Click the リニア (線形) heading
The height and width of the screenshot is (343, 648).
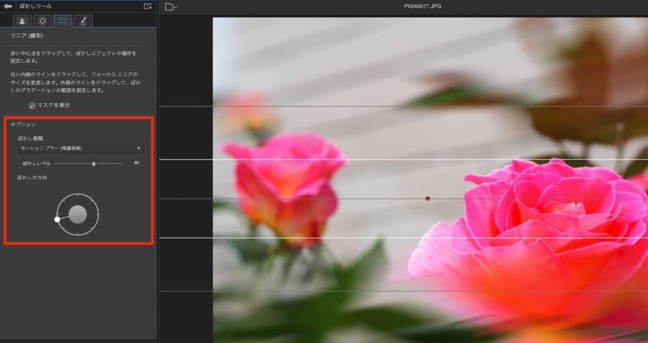27,36
